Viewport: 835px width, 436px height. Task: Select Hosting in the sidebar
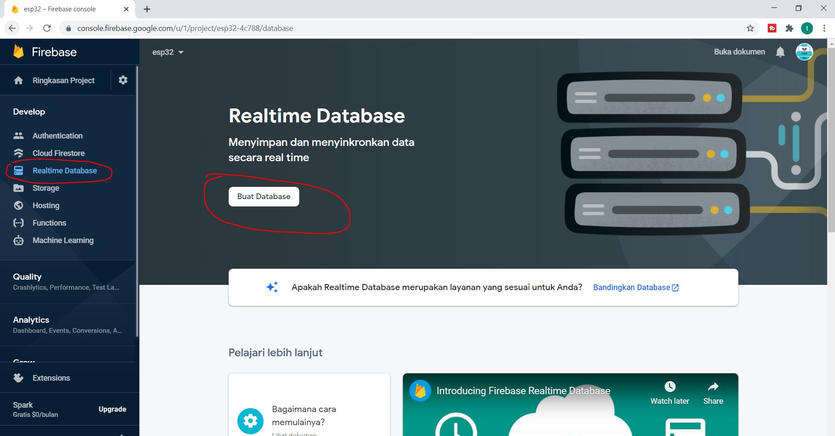[x=46, y=205]
